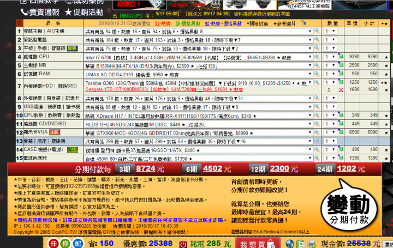Click red Seagate 1TB ST1000DM003 item link
This screenshot has width=393, height=248.
164,89
